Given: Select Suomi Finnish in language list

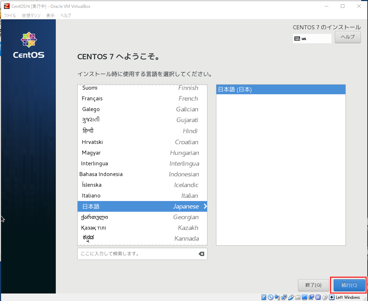Looking at the screenshot, I should [142, 88].
